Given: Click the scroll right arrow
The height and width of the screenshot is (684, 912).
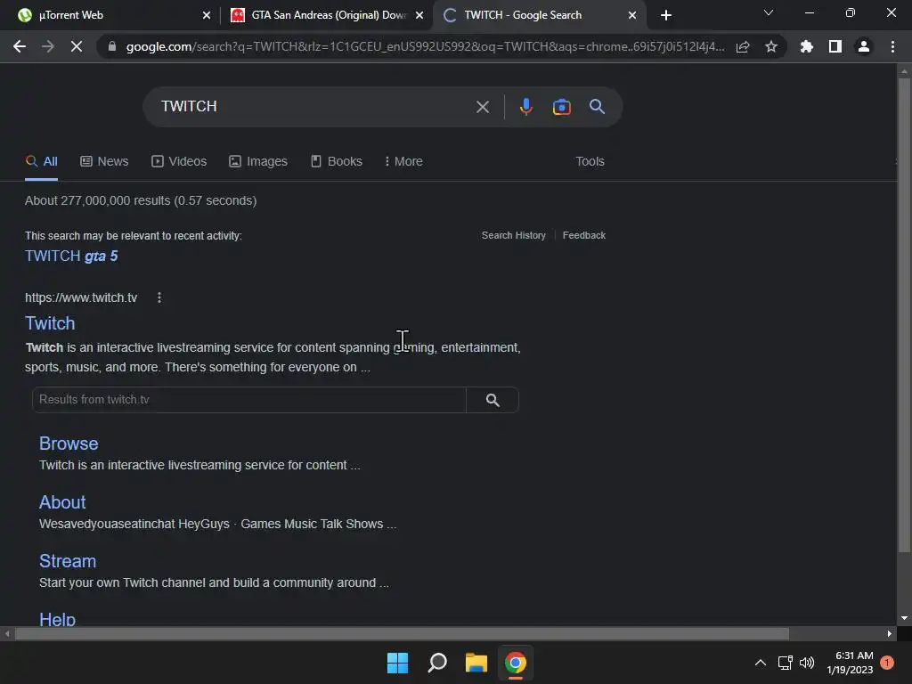Looking at the screenshot, I should coord(890,633).
